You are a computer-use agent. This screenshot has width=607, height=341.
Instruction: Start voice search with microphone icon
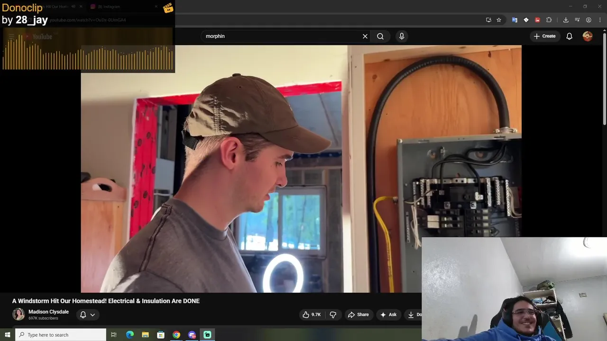click(x=402, y=36)
